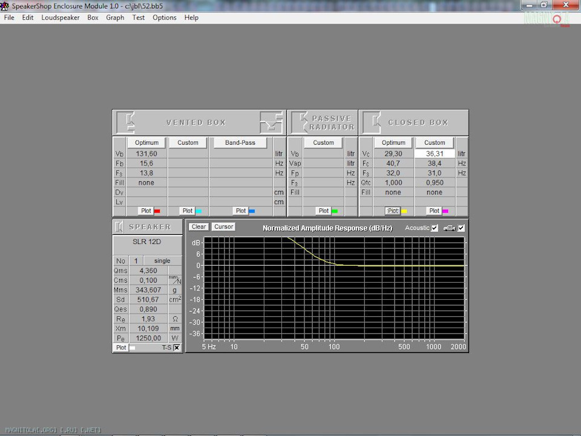The height and width of the screenshot is (436, 581).
Task: Click the SpeakerShop app icon in title bar
Action: tap(5, 5)
